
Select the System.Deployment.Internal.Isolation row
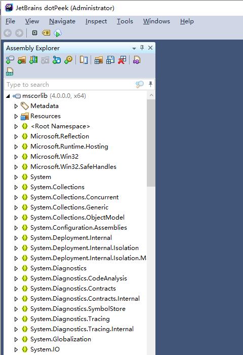85,248
